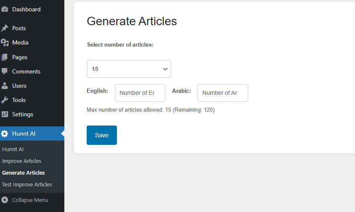
Task: Open the Improve Articles submenu page
Action: click(x=21, y=161)
